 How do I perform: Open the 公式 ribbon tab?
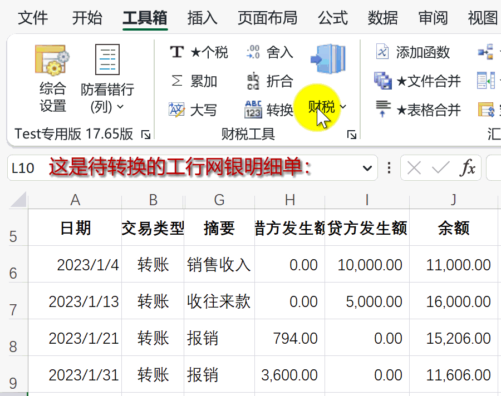pos(332,18)
